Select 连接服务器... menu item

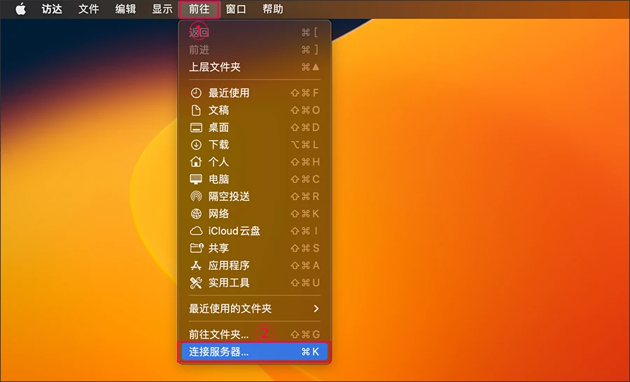pyautogui.click(x=255, y=352)
